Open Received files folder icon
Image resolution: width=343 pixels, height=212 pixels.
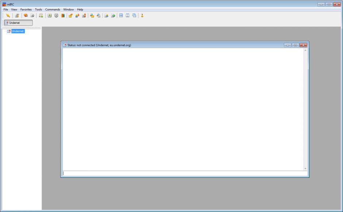point(92,16)
